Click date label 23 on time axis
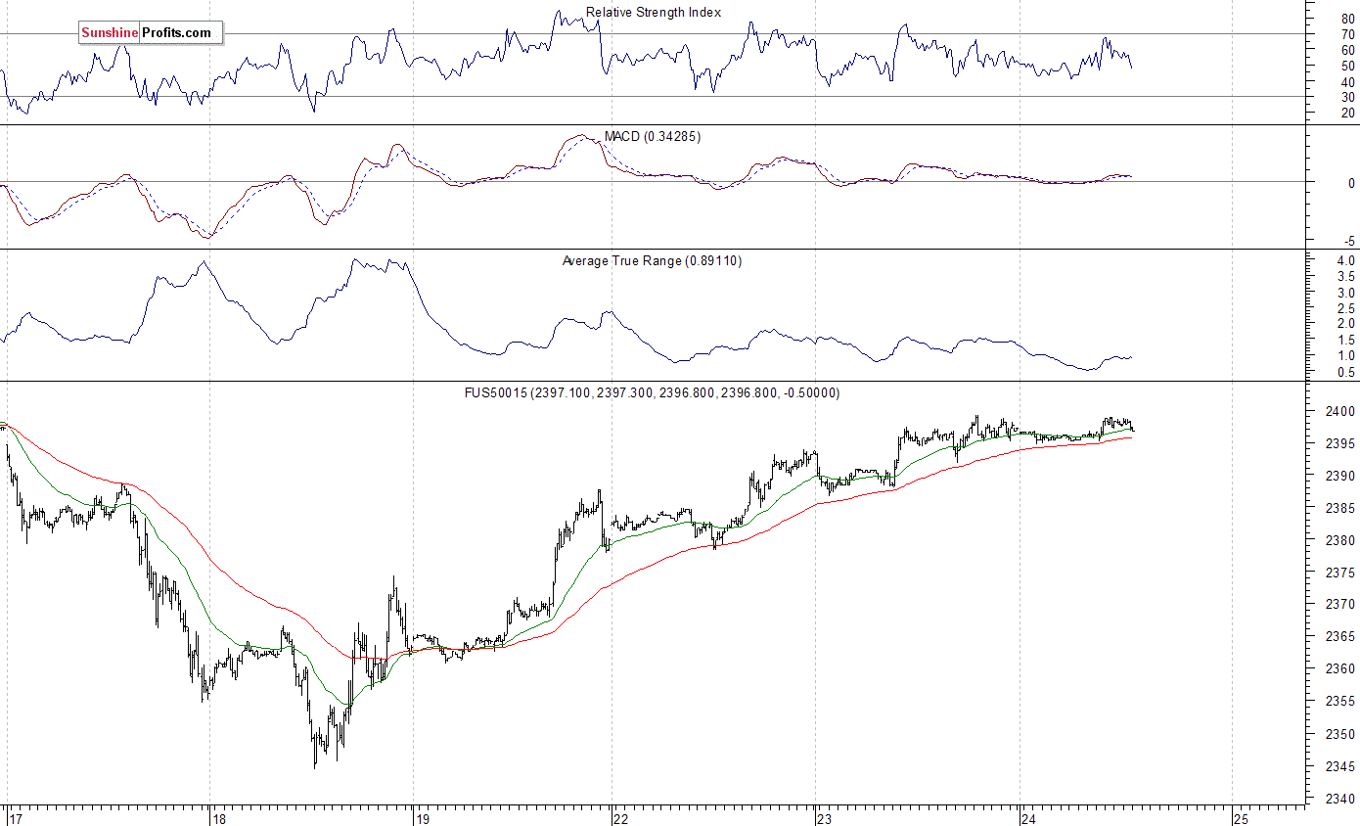This screenshot has width=1360, height=826. 825,818
